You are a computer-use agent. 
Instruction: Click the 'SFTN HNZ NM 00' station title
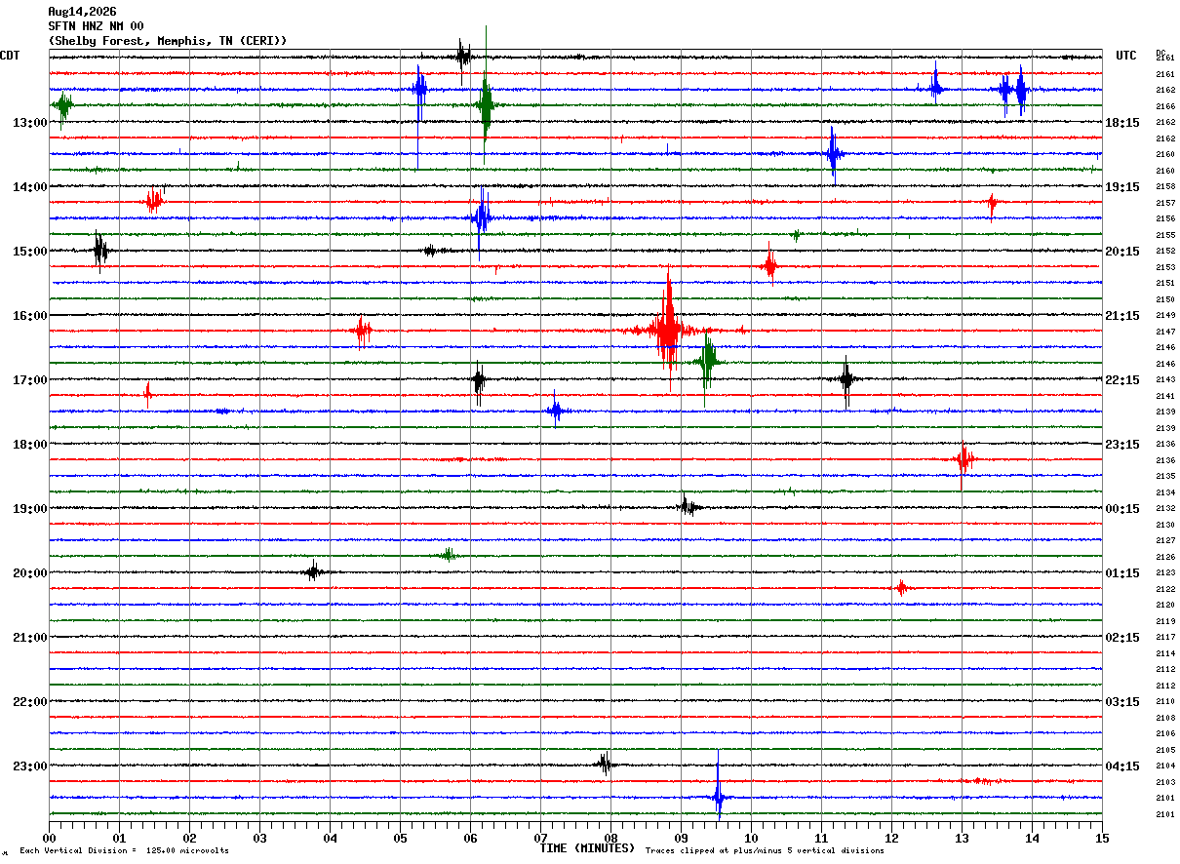point(96,26)
